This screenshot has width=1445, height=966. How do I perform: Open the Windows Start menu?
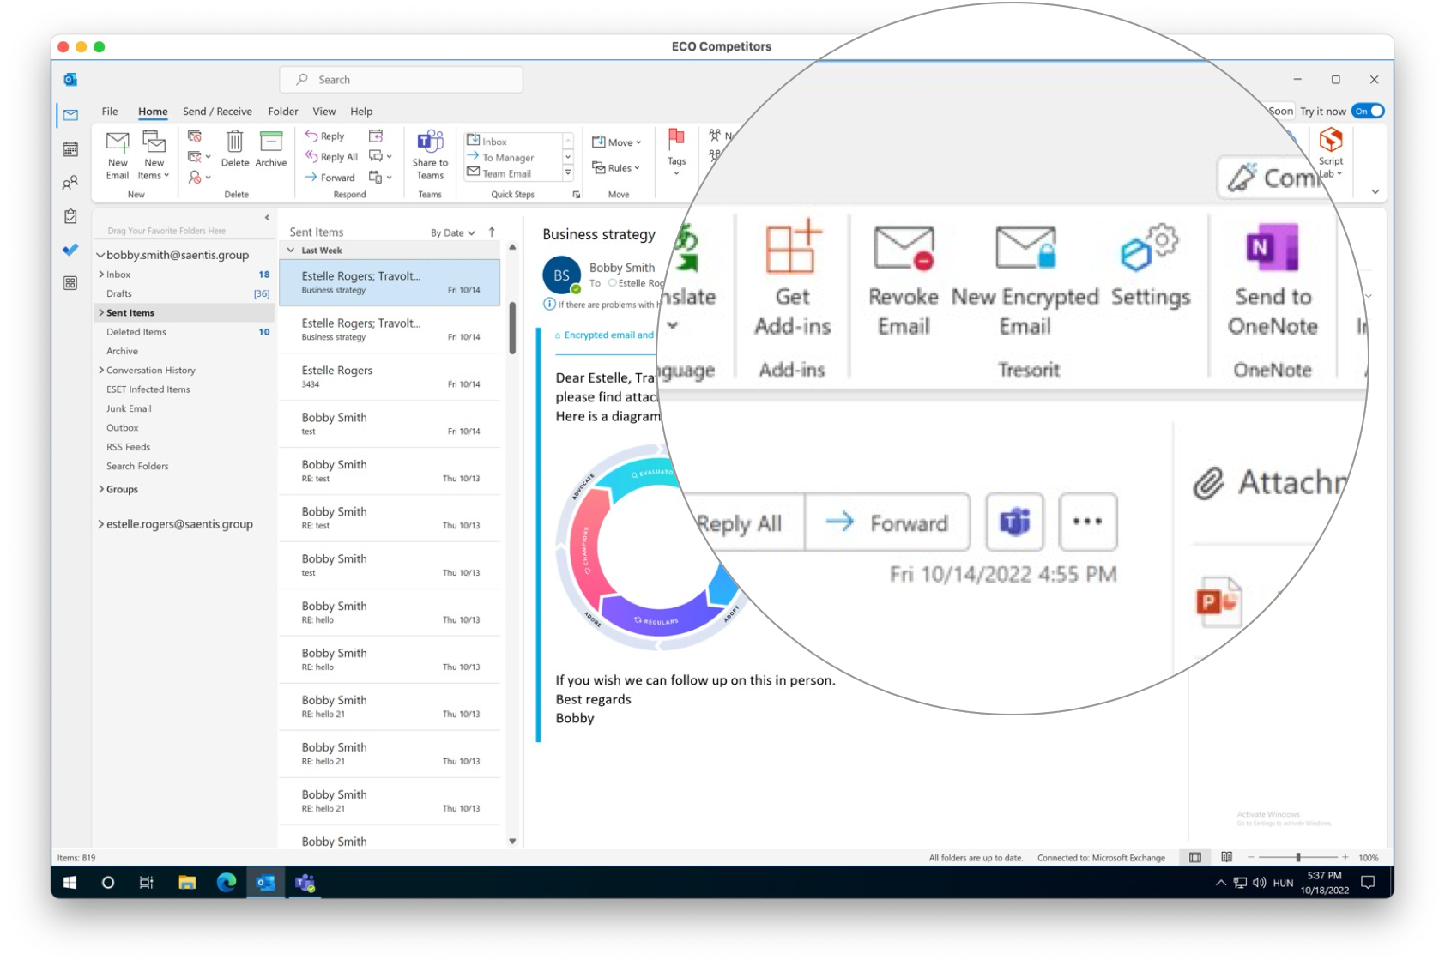tap(70, 882)
